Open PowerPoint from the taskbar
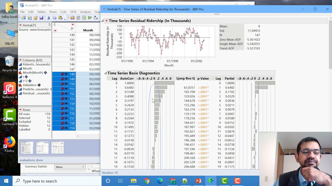 [x=198, y=181]
